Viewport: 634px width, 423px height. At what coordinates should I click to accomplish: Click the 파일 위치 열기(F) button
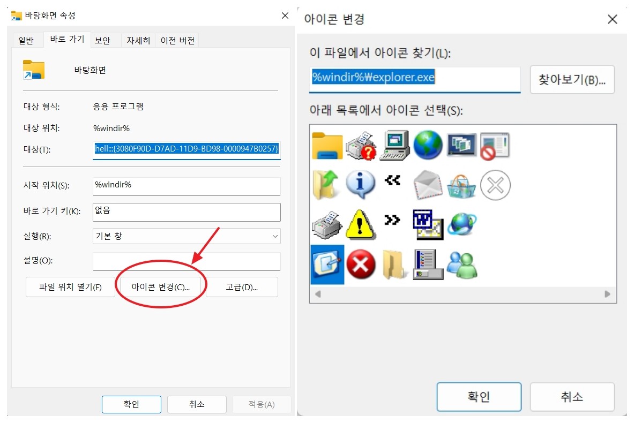(70, 287)
